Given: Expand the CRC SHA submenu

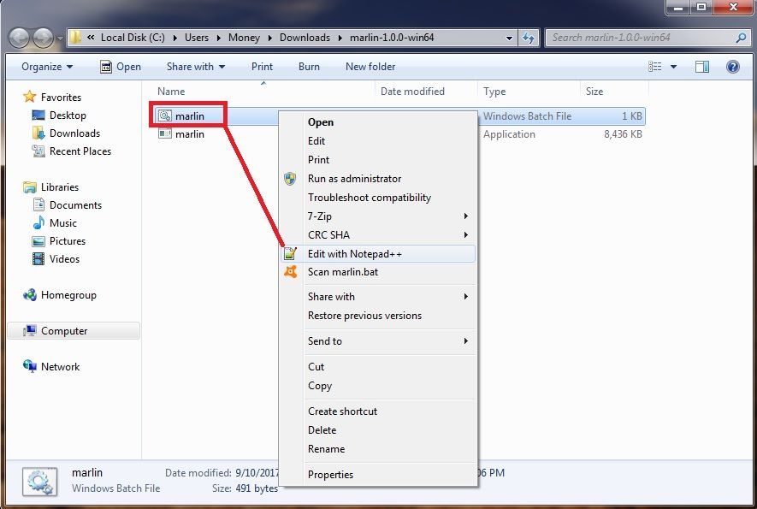Looking at the screenshot, I should click(x=377, y=234).
